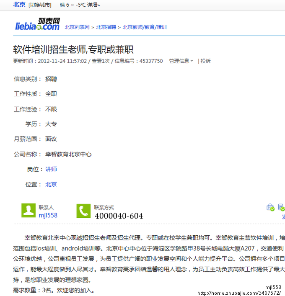Open the 北京 city link in header
The height and width of the screenshot is (296, 285).
point(19,5)
